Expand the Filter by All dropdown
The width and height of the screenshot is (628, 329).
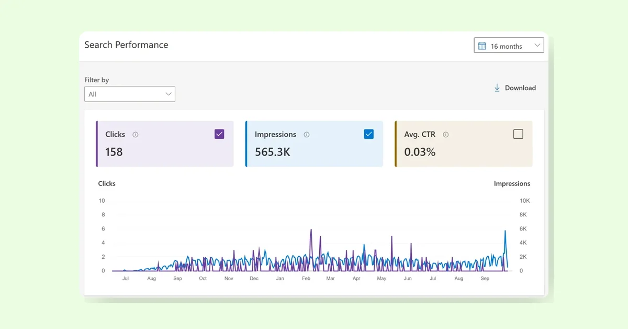130,94
